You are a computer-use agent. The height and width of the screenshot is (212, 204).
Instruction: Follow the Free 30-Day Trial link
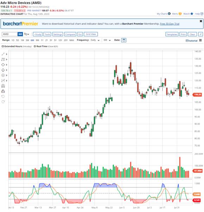click(x=169, y=24)
